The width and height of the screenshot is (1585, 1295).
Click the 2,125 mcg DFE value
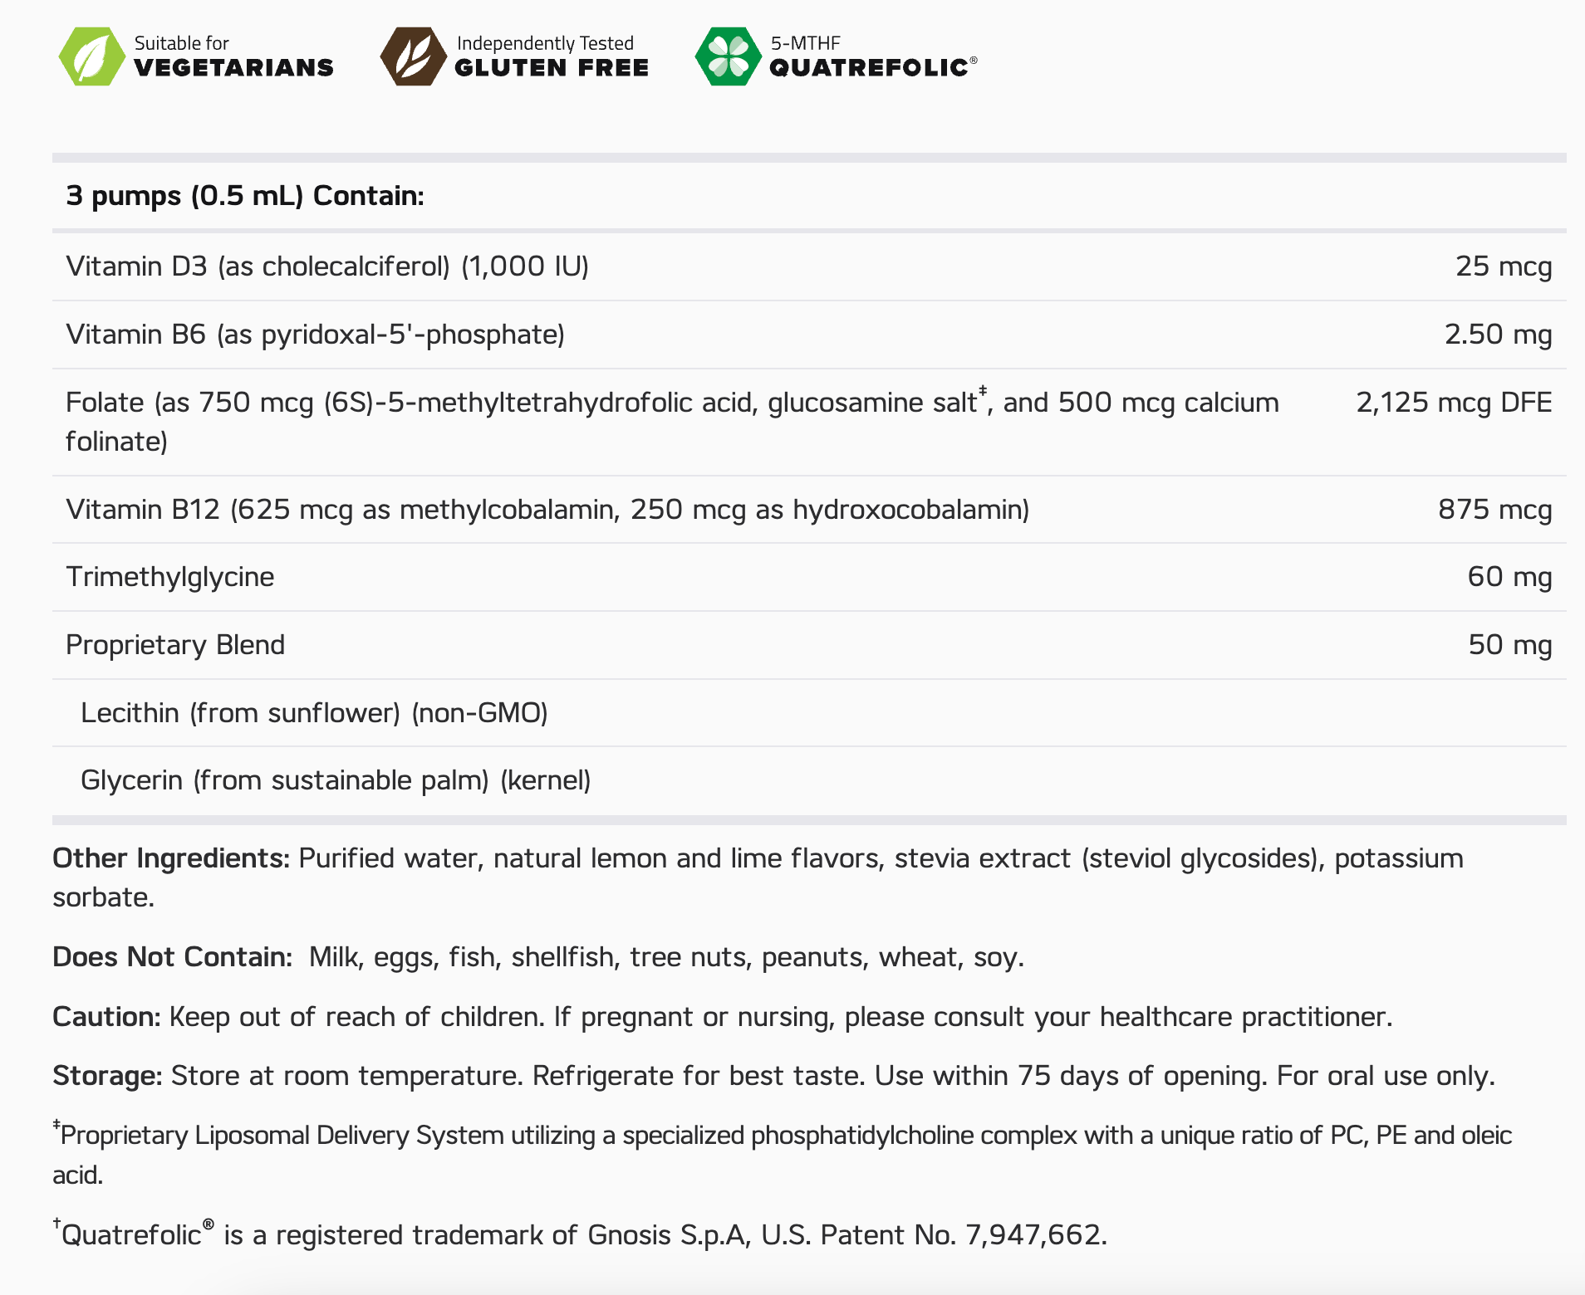(1454, 403)
